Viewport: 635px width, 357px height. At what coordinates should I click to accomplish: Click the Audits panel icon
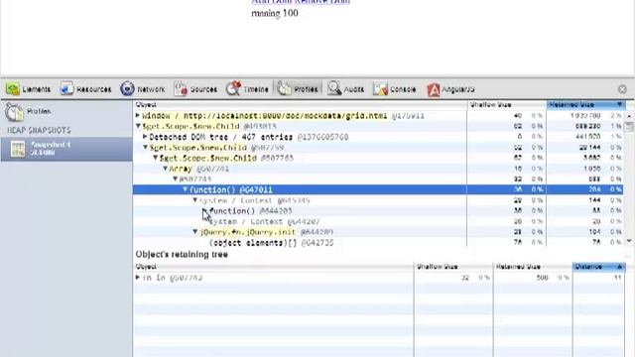334,88
